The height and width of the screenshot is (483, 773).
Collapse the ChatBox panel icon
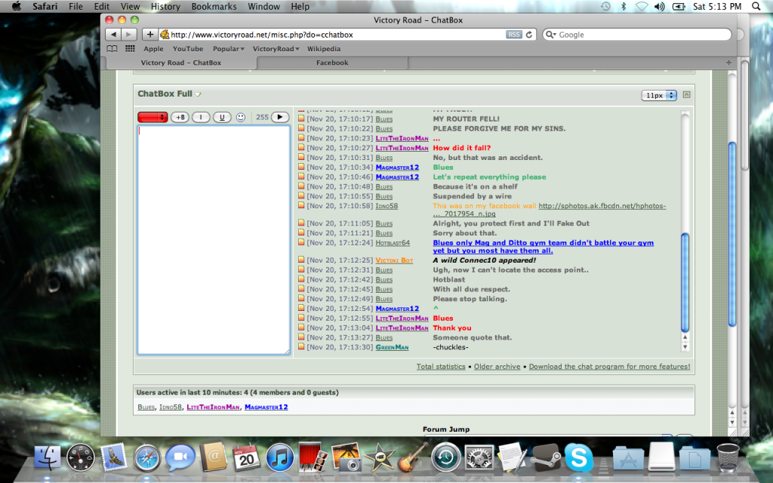686,95
